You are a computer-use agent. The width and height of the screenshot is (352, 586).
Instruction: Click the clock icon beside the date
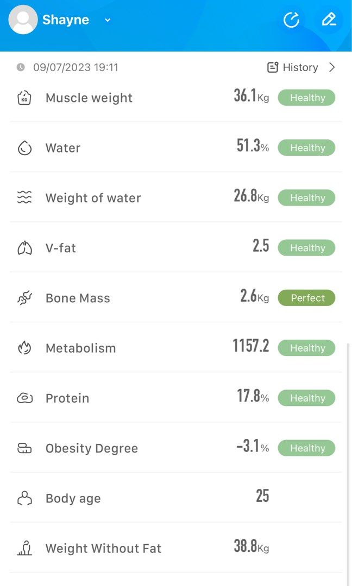(20, 67)
